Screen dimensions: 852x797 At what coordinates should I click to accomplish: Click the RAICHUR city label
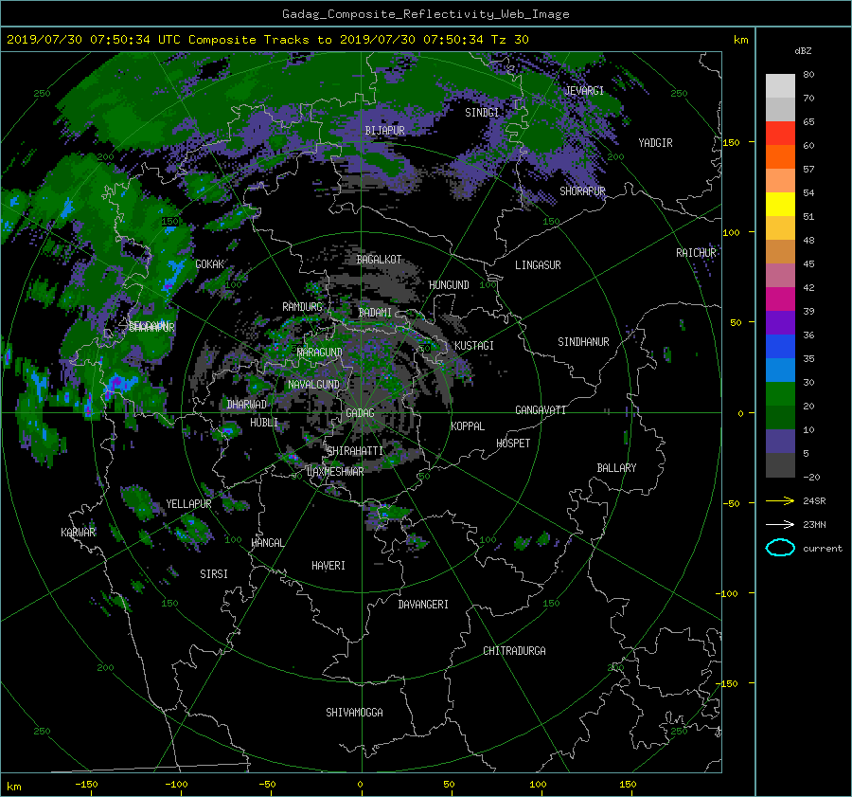[696, 253]
